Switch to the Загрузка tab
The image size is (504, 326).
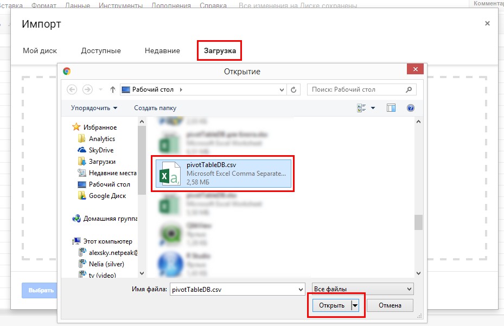coord(220,51)
